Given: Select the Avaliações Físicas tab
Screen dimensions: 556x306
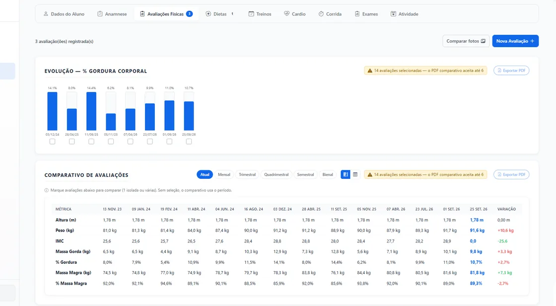Looking at the screenshot, I should tap(166, 14).
